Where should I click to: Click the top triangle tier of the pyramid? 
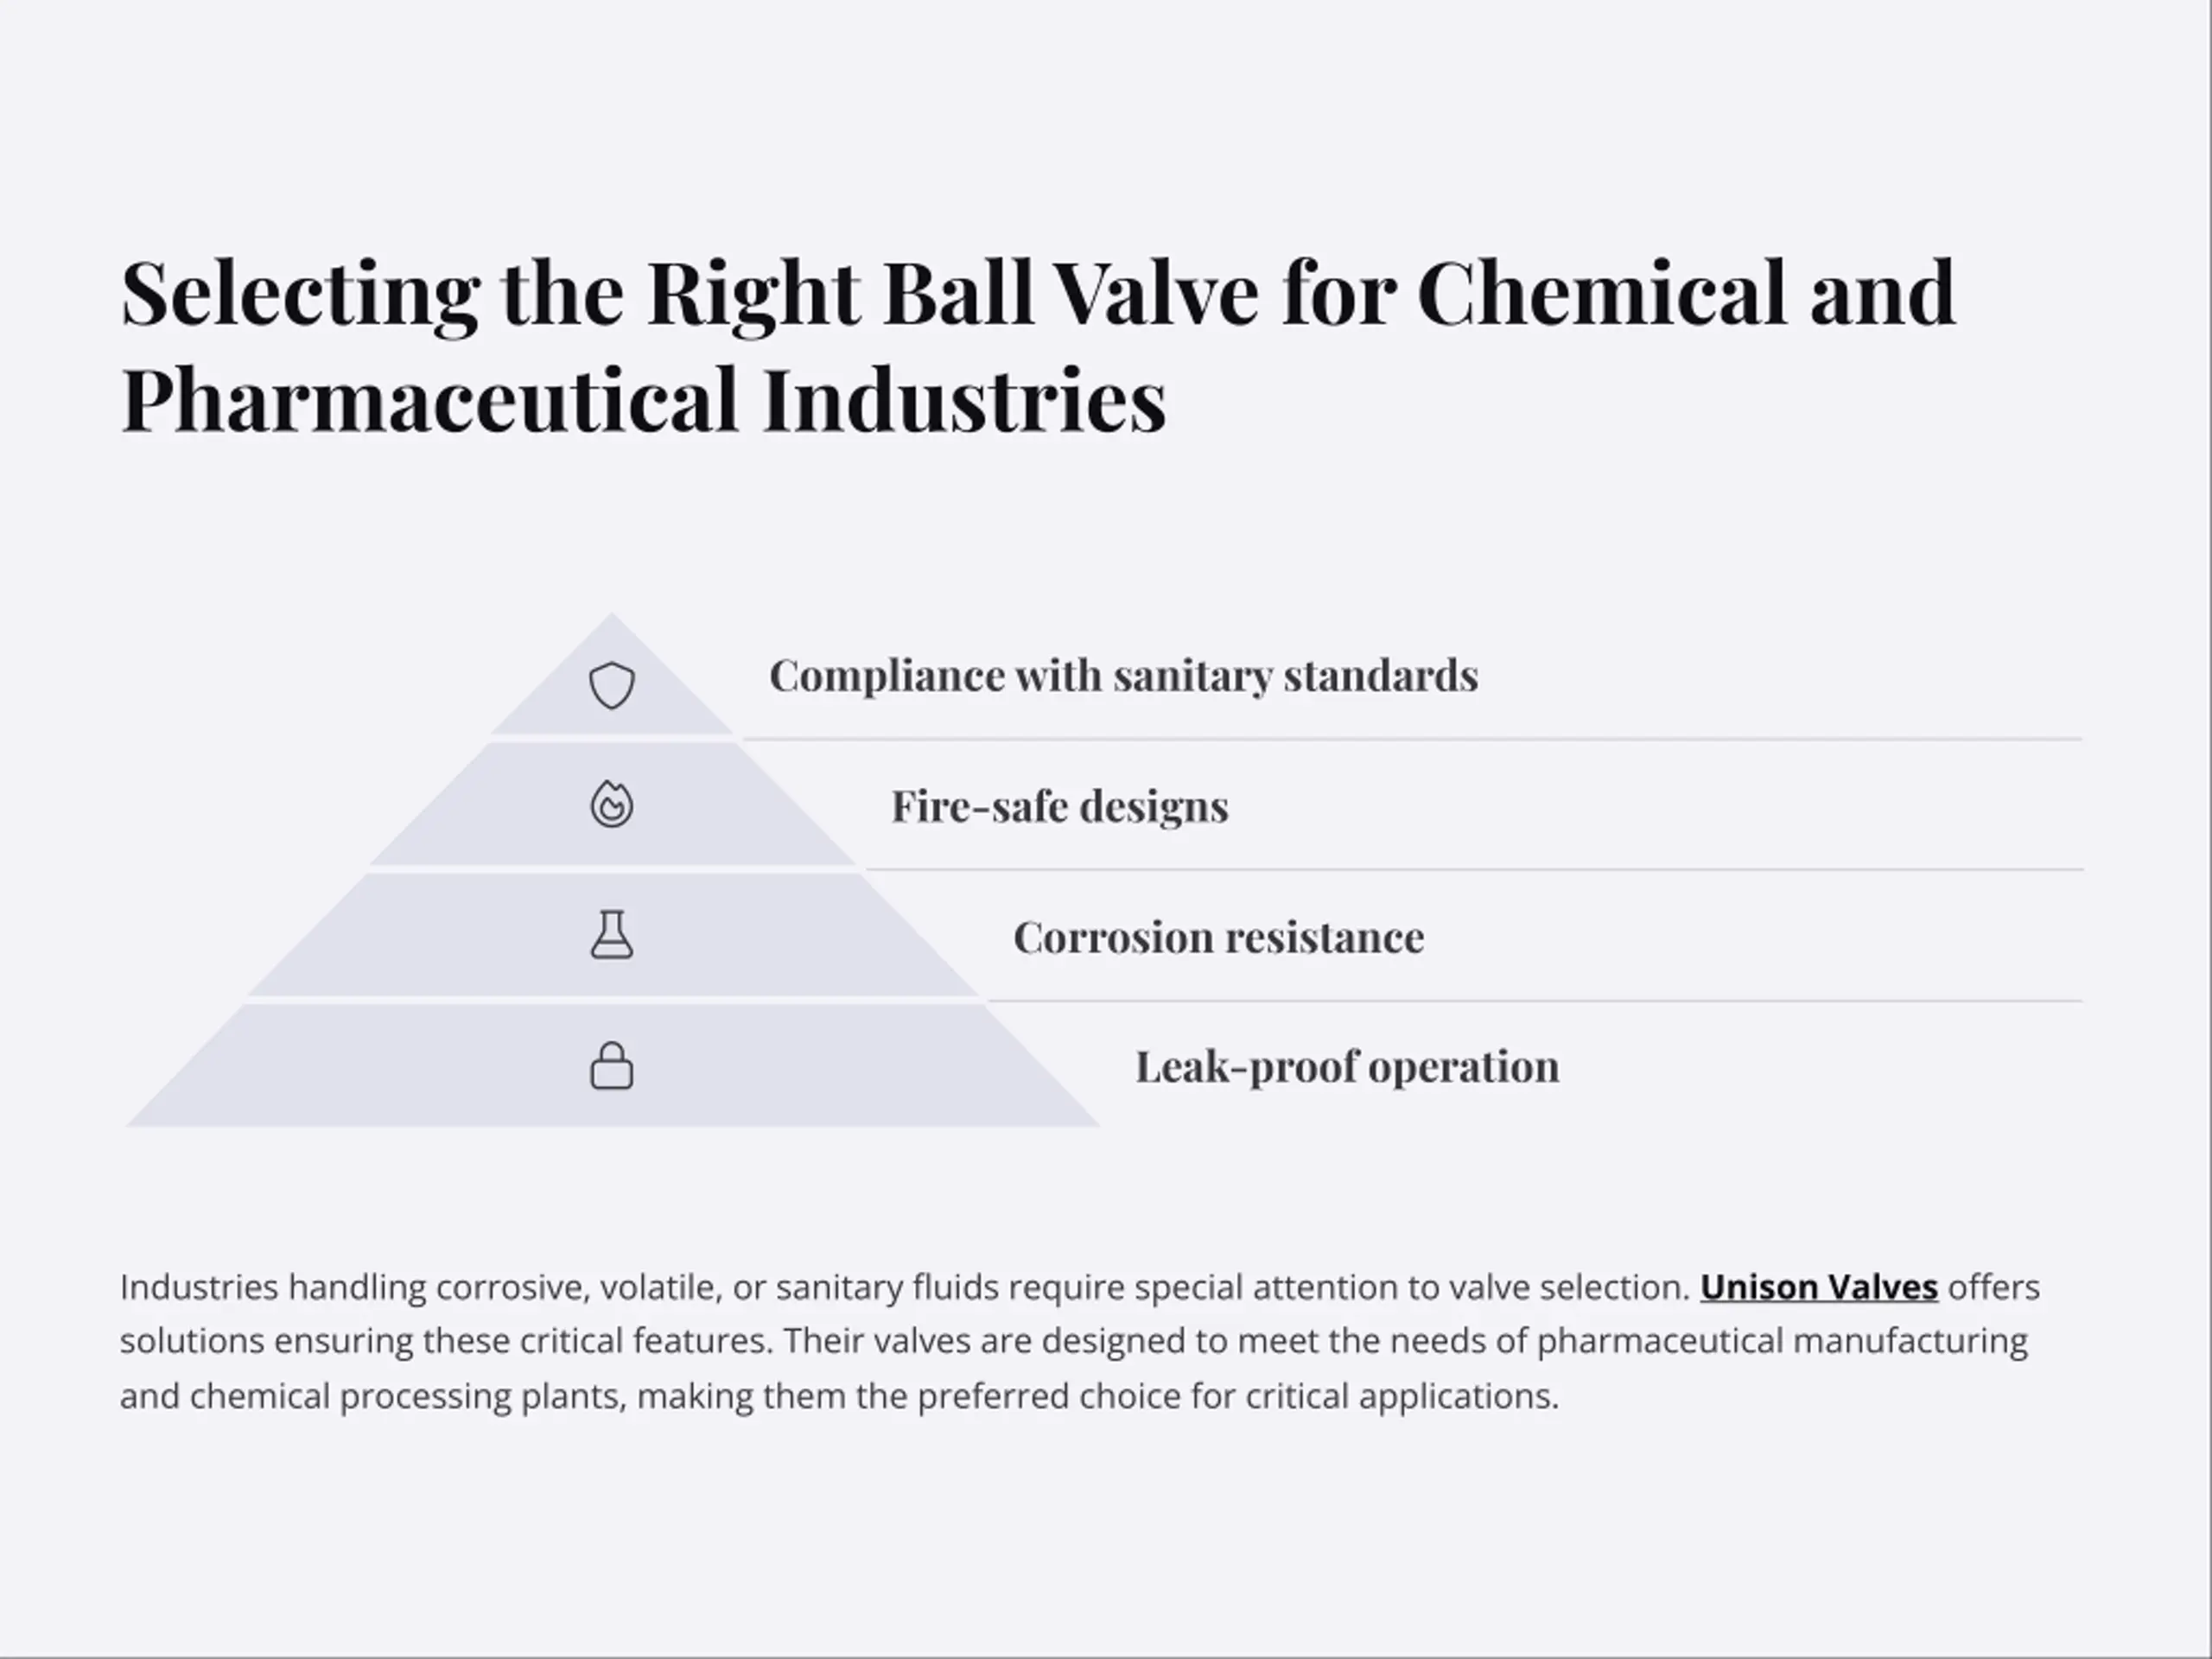click(x=611, y=690)
